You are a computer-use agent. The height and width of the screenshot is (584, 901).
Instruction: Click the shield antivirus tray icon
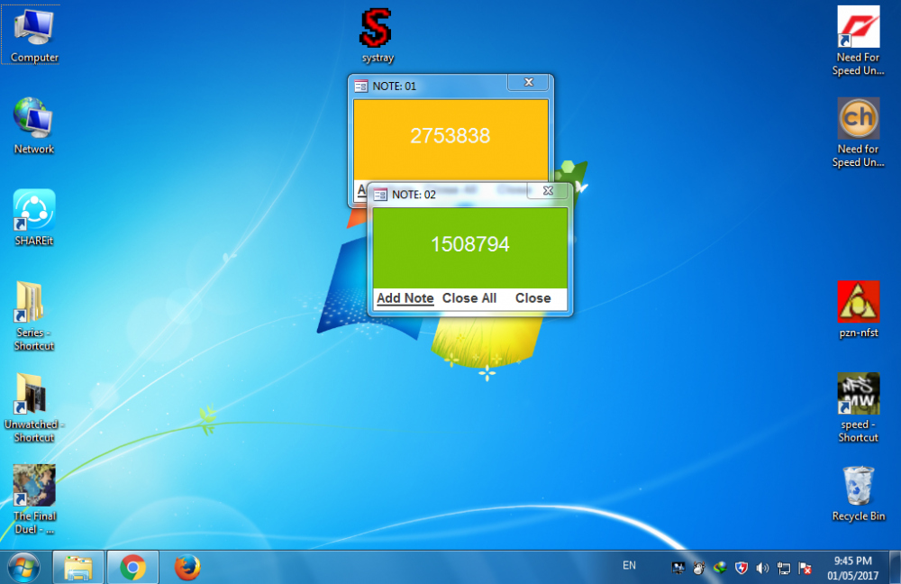tap(742, 568)
